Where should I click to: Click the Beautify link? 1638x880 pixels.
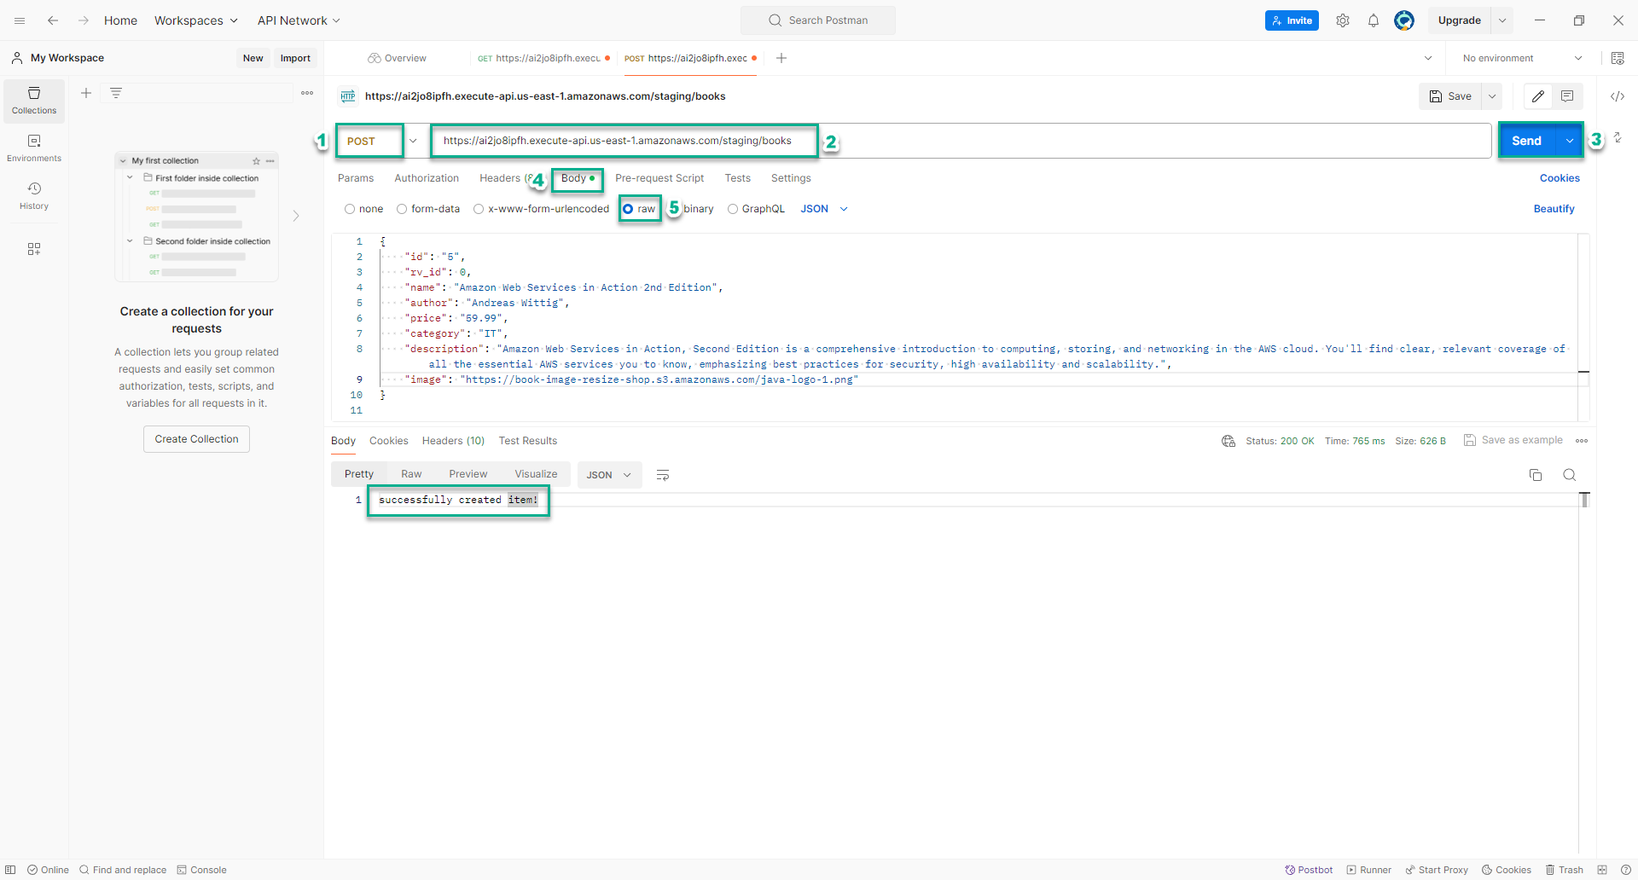pos(1554,209)
